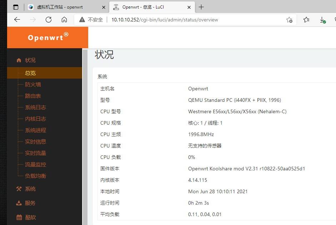336x225 pixels.
Task: Reload the page with the refresh icon
Action: (49, 20)
